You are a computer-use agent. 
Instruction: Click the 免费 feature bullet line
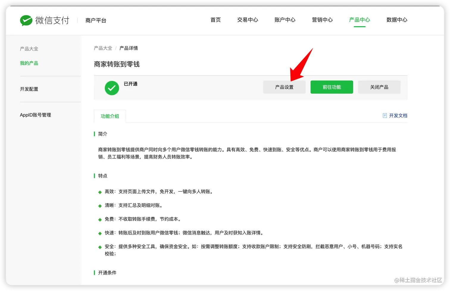[x=144, y=219]
